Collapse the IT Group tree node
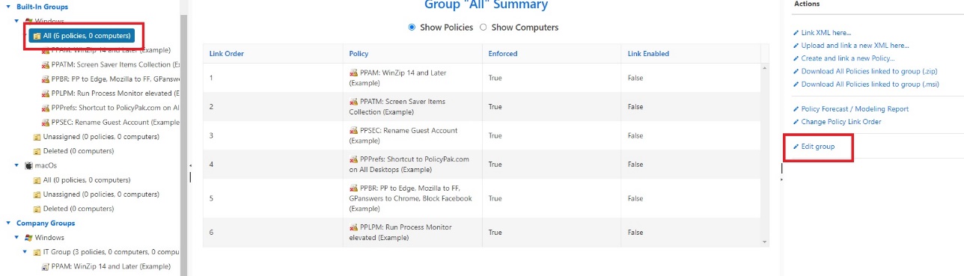Viewport: 964px width, 276px height. 25,252
